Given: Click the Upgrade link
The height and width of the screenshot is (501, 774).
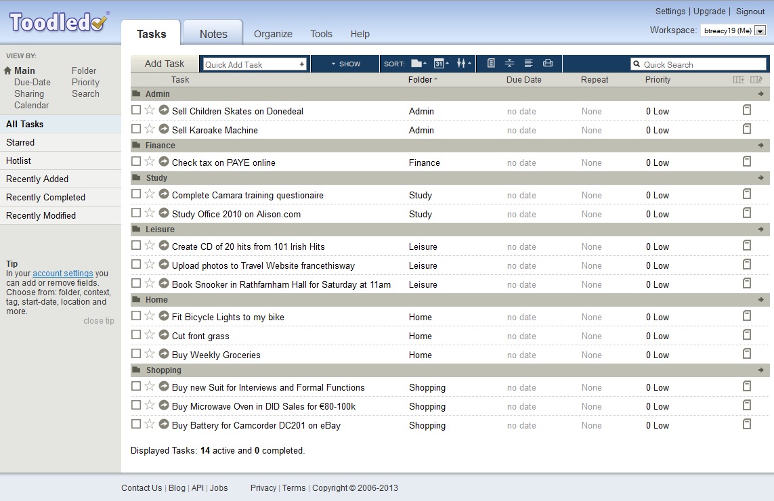Looking at the screenshot, I should [x=710, y=11].
